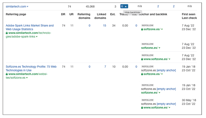206x118 pixels.
Task: Open similartech.com domain dropdown
Action: tap(28, 6)
